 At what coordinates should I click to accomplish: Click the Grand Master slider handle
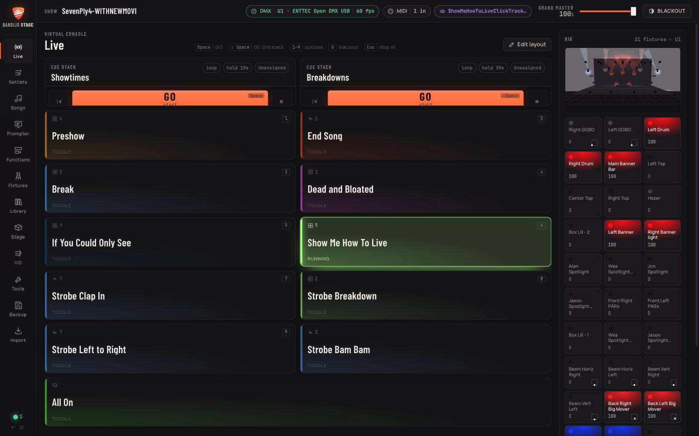click(633, 11)
